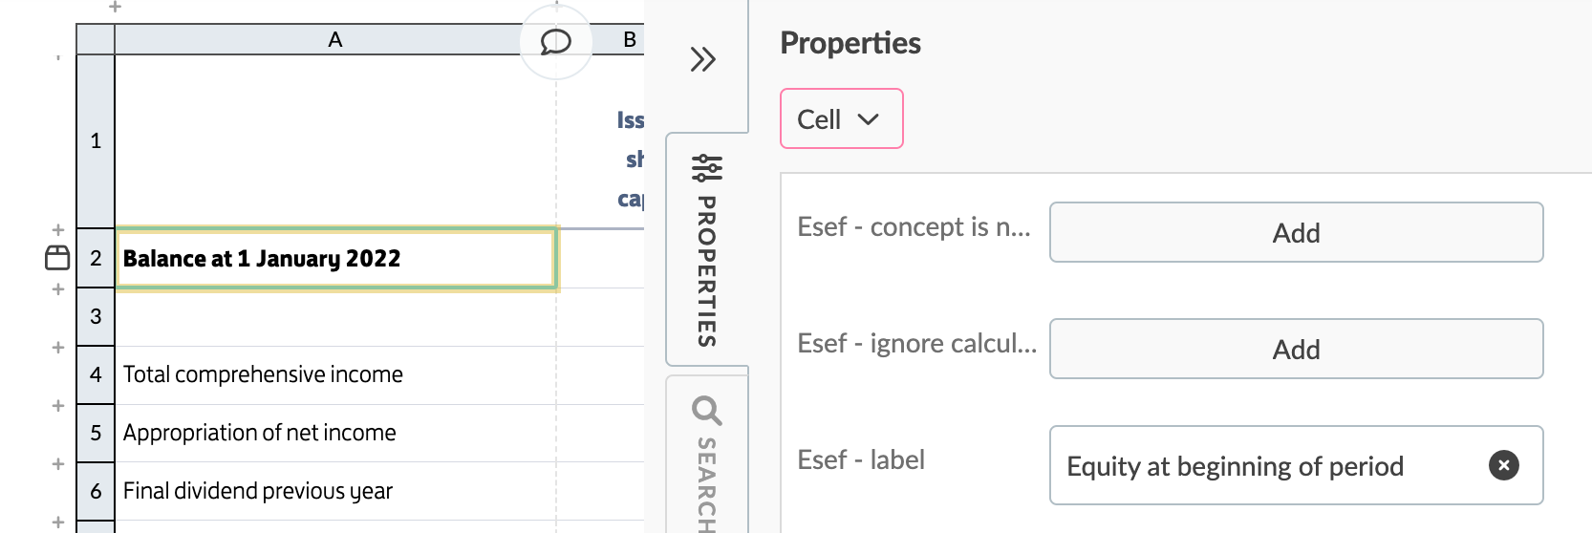Click the properties sliders icon
The image size is (1592, 533).
pyautogui.click(x=707, y=168)
